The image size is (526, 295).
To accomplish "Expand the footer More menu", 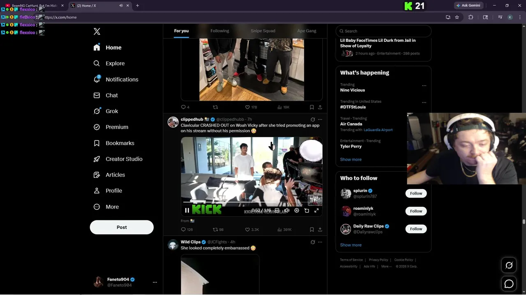I will tap(386, 266).
